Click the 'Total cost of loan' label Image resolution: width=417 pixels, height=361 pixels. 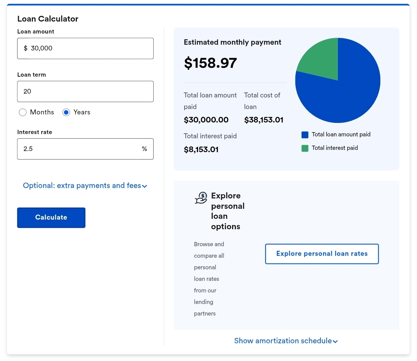pyautogui.click(x=262, y=101)
